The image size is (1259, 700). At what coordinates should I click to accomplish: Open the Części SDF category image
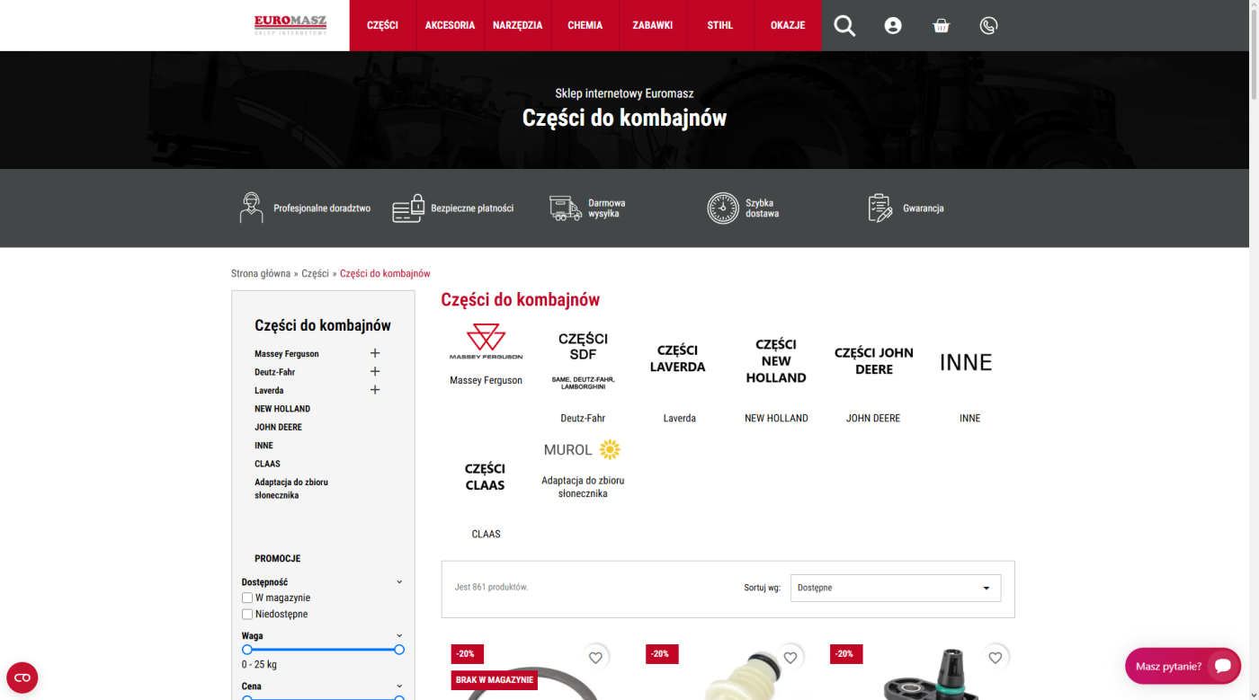[583, 360]
